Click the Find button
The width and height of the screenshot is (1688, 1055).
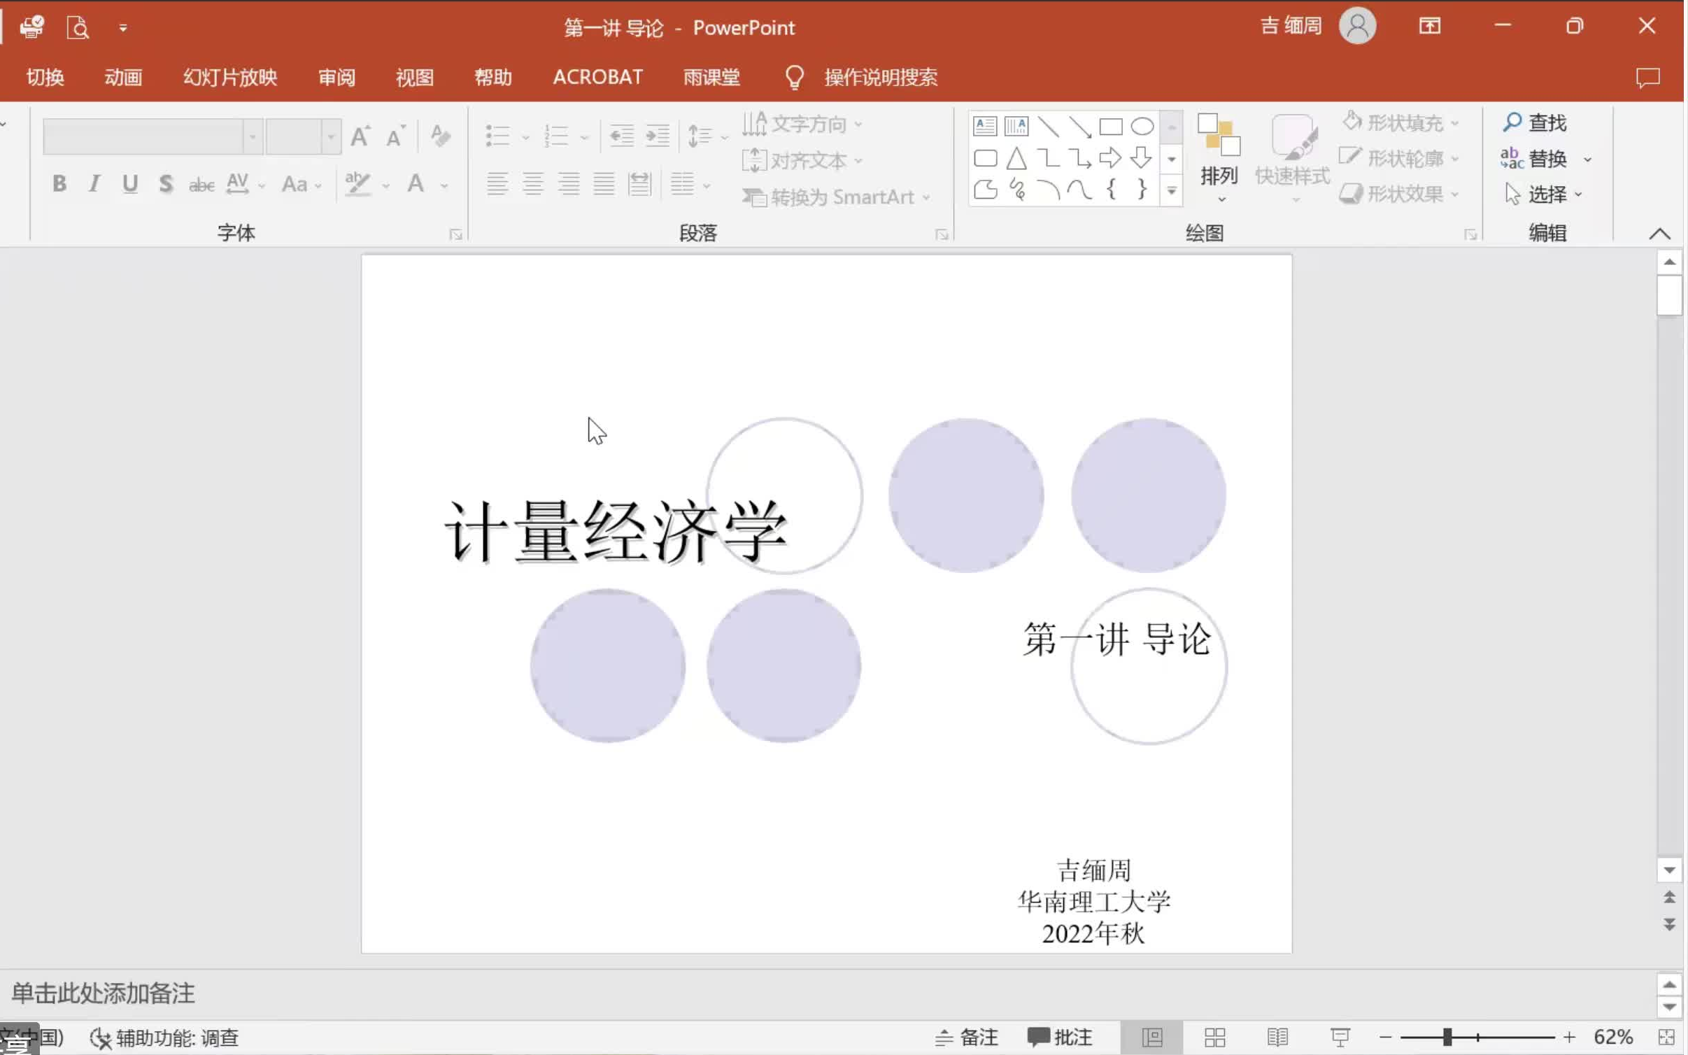click(x=1535, y=123)
